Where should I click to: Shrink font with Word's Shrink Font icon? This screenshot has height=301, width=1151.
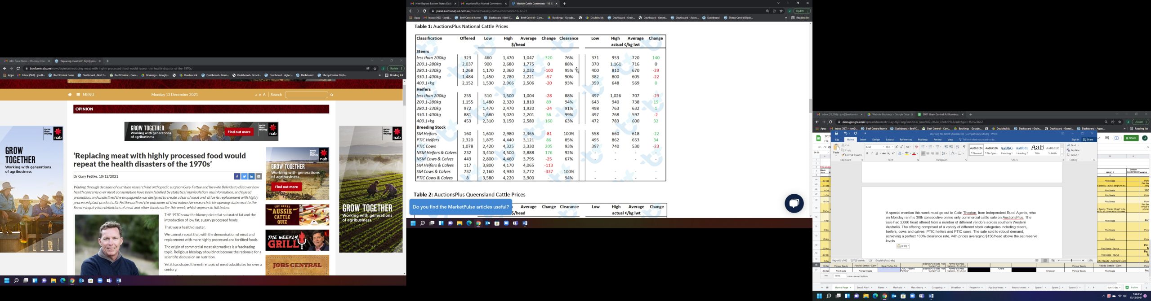tap(901, 147)
